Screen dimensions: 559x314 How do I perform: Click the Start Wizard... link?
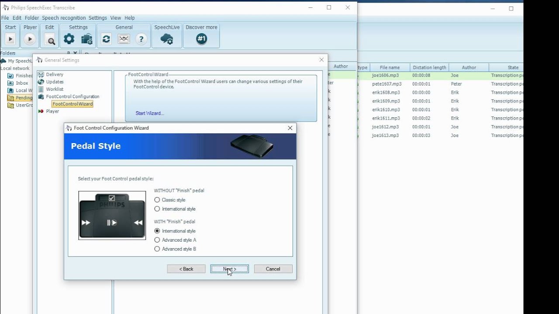150,113
